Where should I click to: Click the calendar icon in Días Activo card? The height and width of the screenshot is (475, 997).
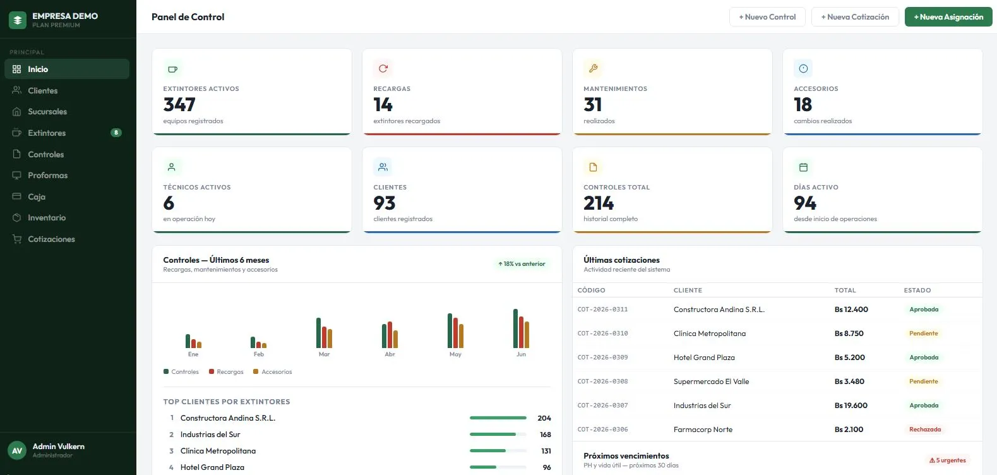tap(803, 167)
